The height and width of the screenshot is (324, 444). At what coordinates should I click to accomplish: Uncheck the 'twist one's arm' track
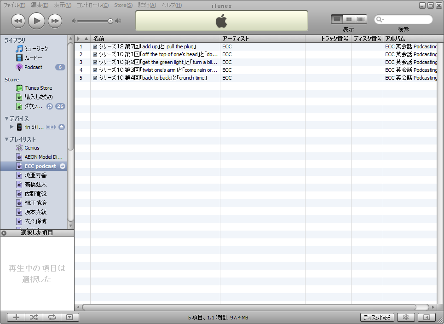pyautogui.click(x=95, y=70)
